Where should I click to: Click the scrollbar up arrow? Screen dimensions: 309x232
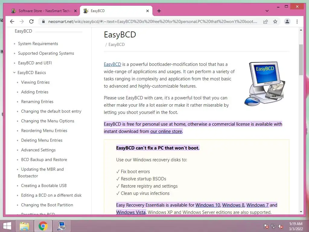pyautogui.click(x=301, y=30)
